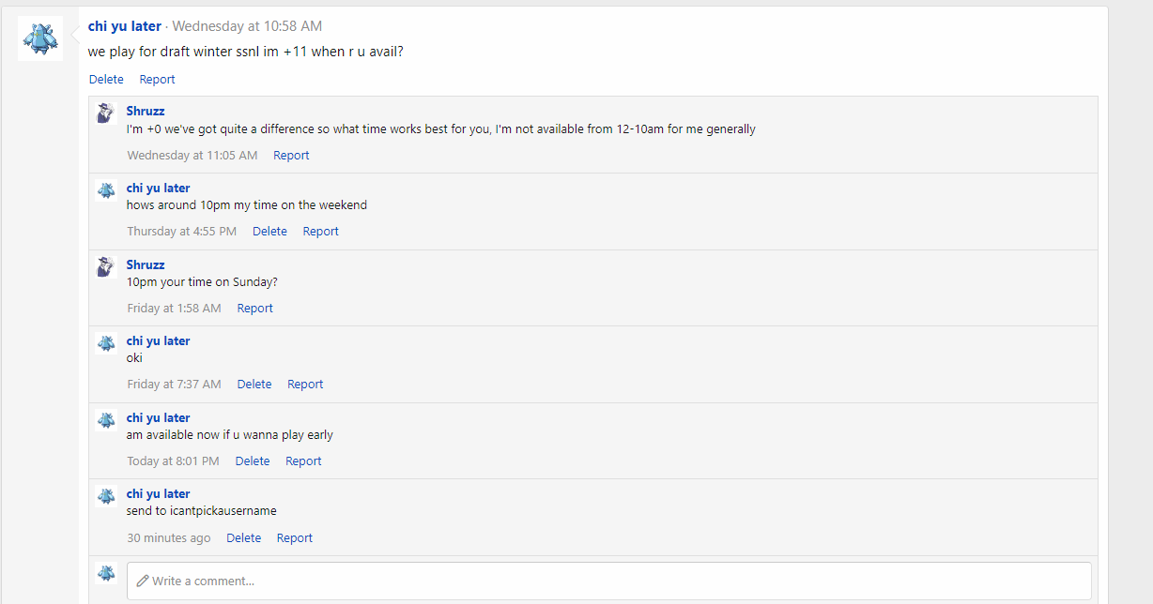Viewport: 1153px width, 604px height.
Task: Click Shruzz's avatar on first reply
Action: (106, 113)
